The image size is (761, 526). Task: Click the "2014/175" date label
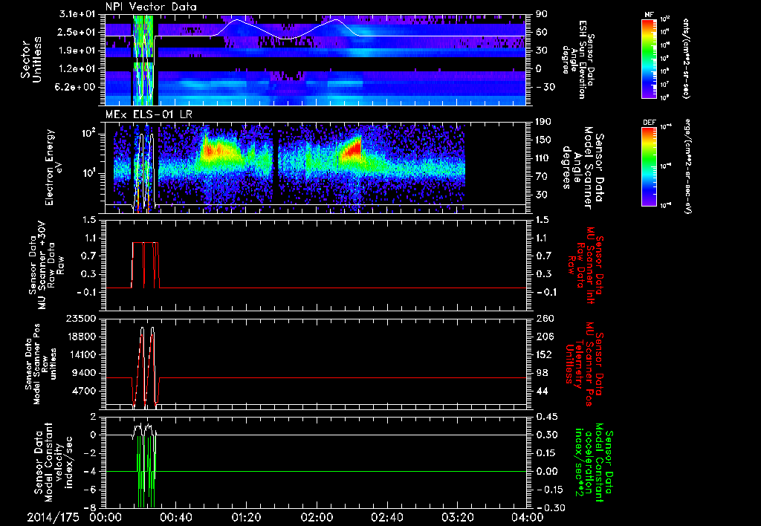(53, 517)
